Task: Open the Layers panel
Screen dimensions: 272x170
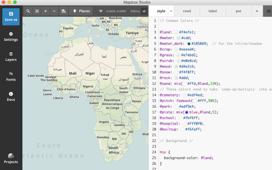Action: [11, 57]
